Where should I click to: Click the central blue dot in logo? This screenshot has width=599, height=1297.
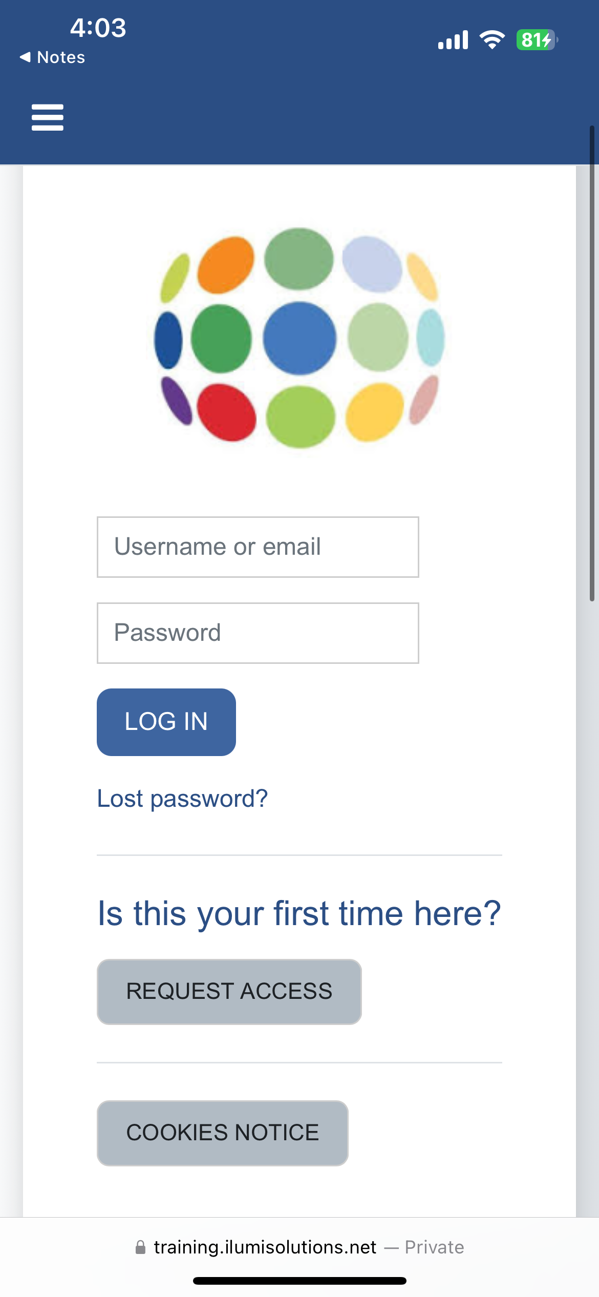click(x=299, y=339)
